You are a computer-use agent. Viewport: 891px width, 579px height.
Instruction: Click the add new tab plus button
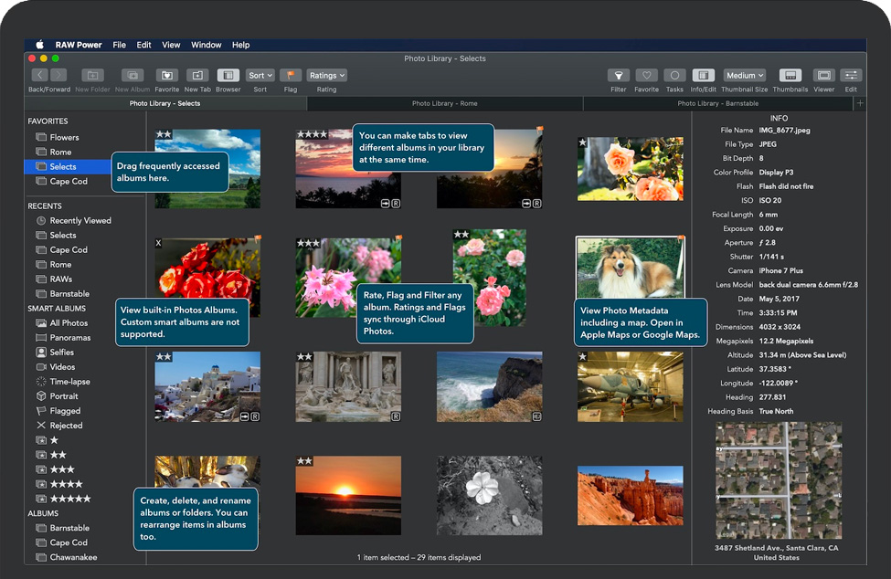(859, 103)
